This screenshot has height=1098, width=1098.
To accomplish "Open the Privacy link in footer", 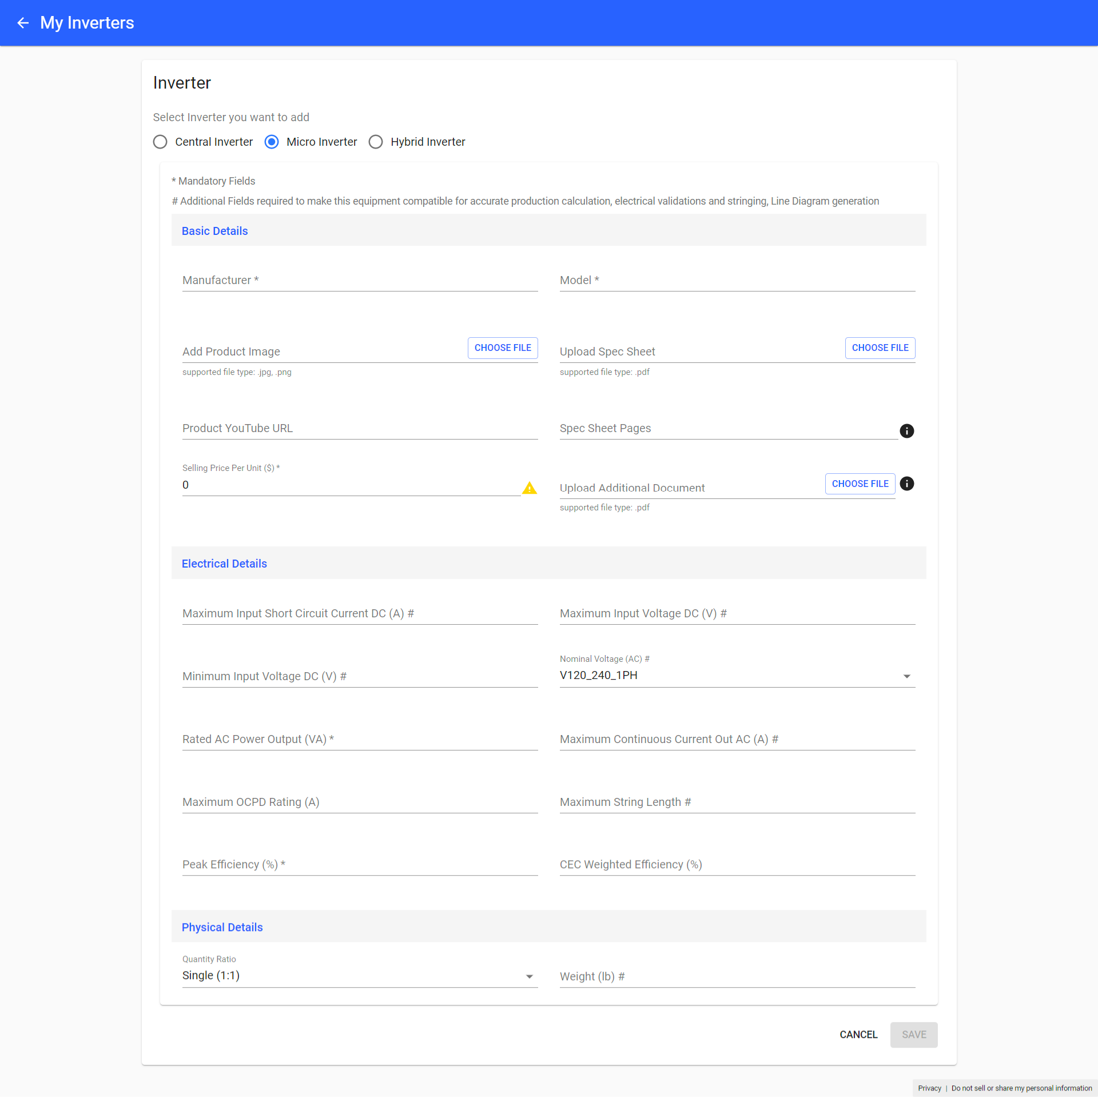I will [929, 1088].
